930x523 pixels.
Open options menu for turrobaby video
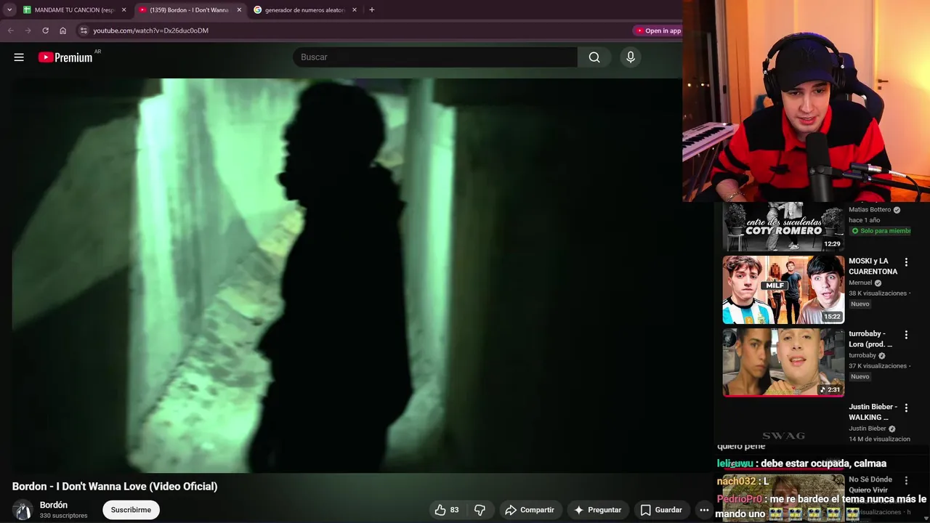click(x=906, y=335)
